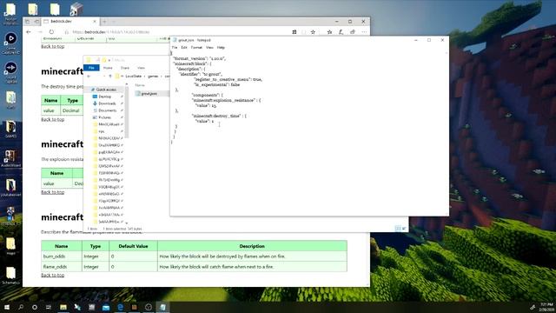
Task: Refresh the bedrock.dev page
Action: coord(51,32)
